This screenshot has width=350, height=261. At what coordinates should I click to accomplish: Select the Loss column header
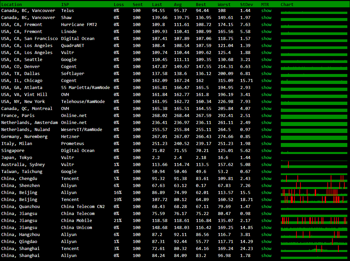pyautogui.click(x=119, y=5)
